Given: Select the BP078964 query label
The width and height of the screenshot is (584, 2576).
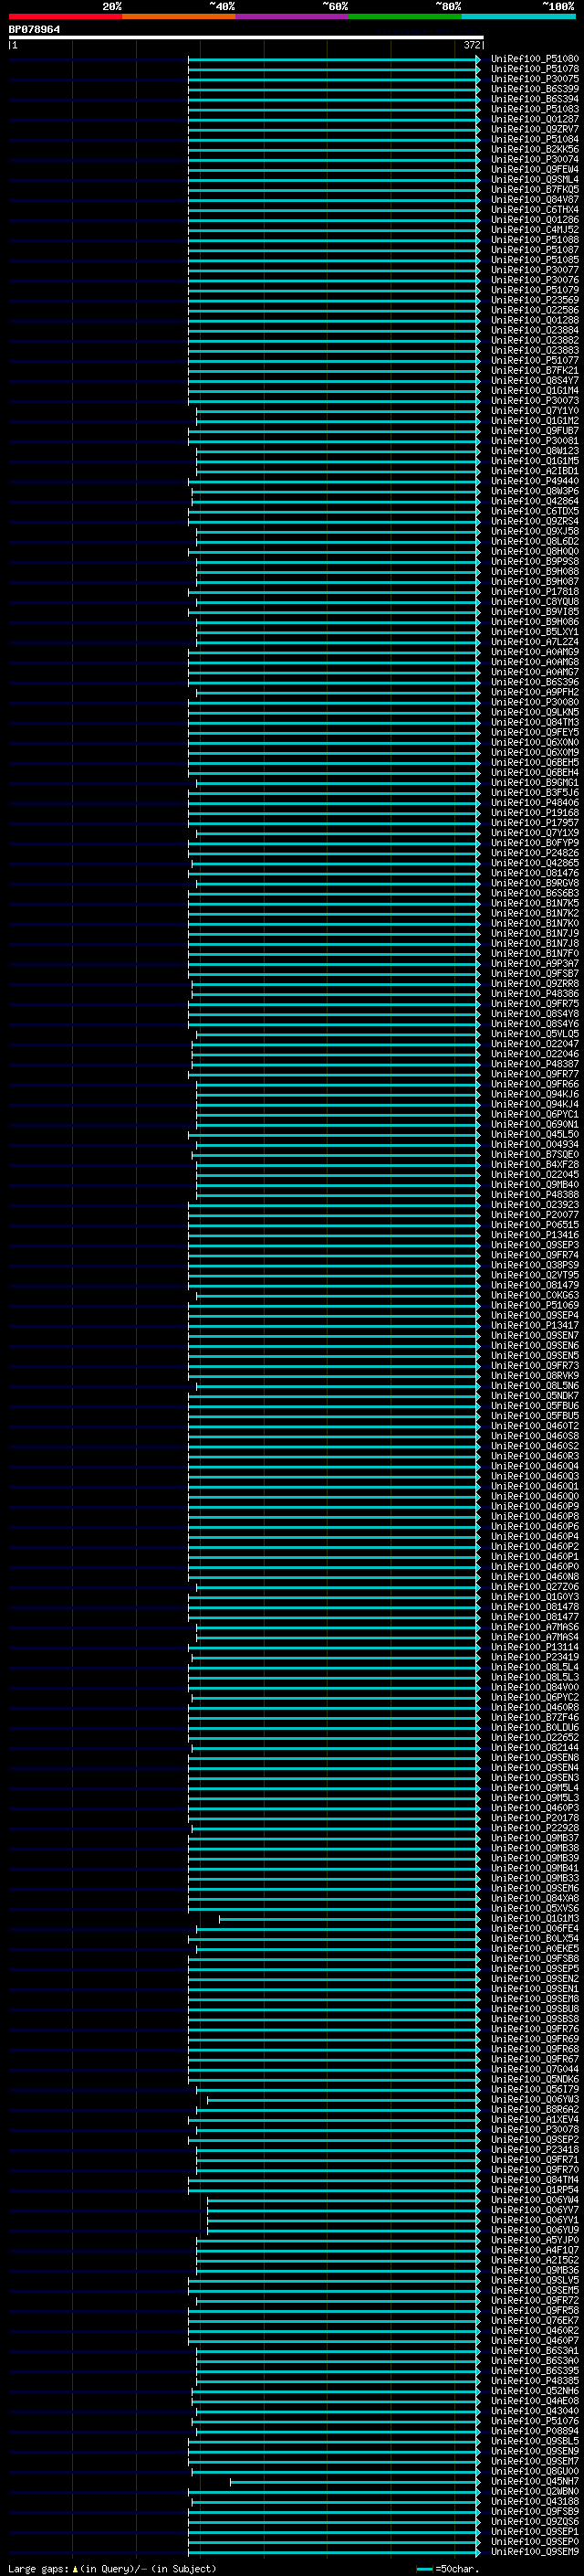Looking at the screenshot, I should point(35,29).
